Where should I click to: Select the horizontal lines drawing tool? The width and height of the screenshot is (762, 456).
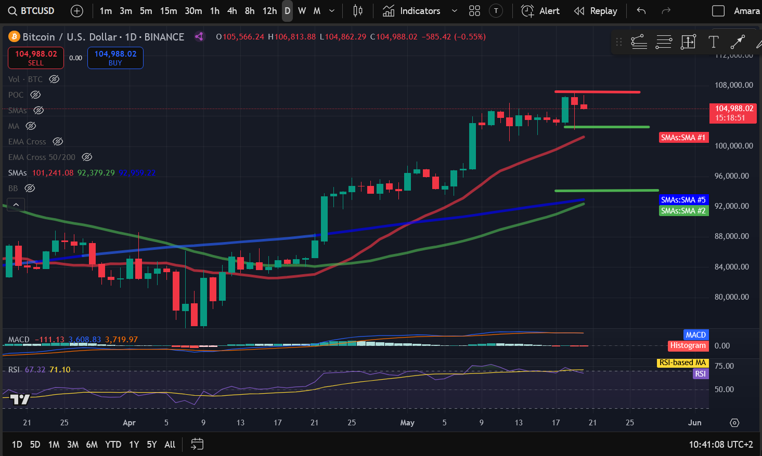(x=664, y=42)
